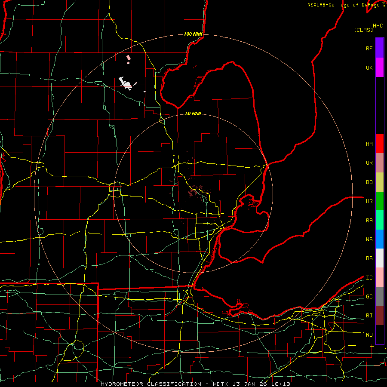
Task: Click the BI legend label
Action: coord(369,316)
